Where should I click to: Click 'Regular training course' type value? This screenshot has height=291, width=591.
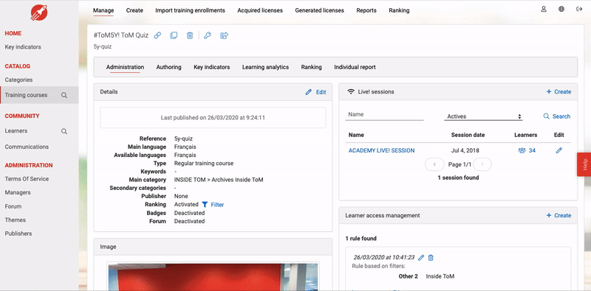pos(204,164)
